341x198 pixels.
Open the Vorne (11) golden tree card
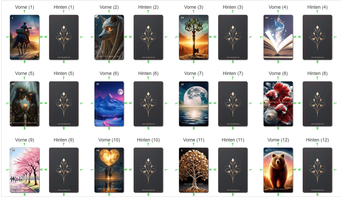[x=194, y=170]
